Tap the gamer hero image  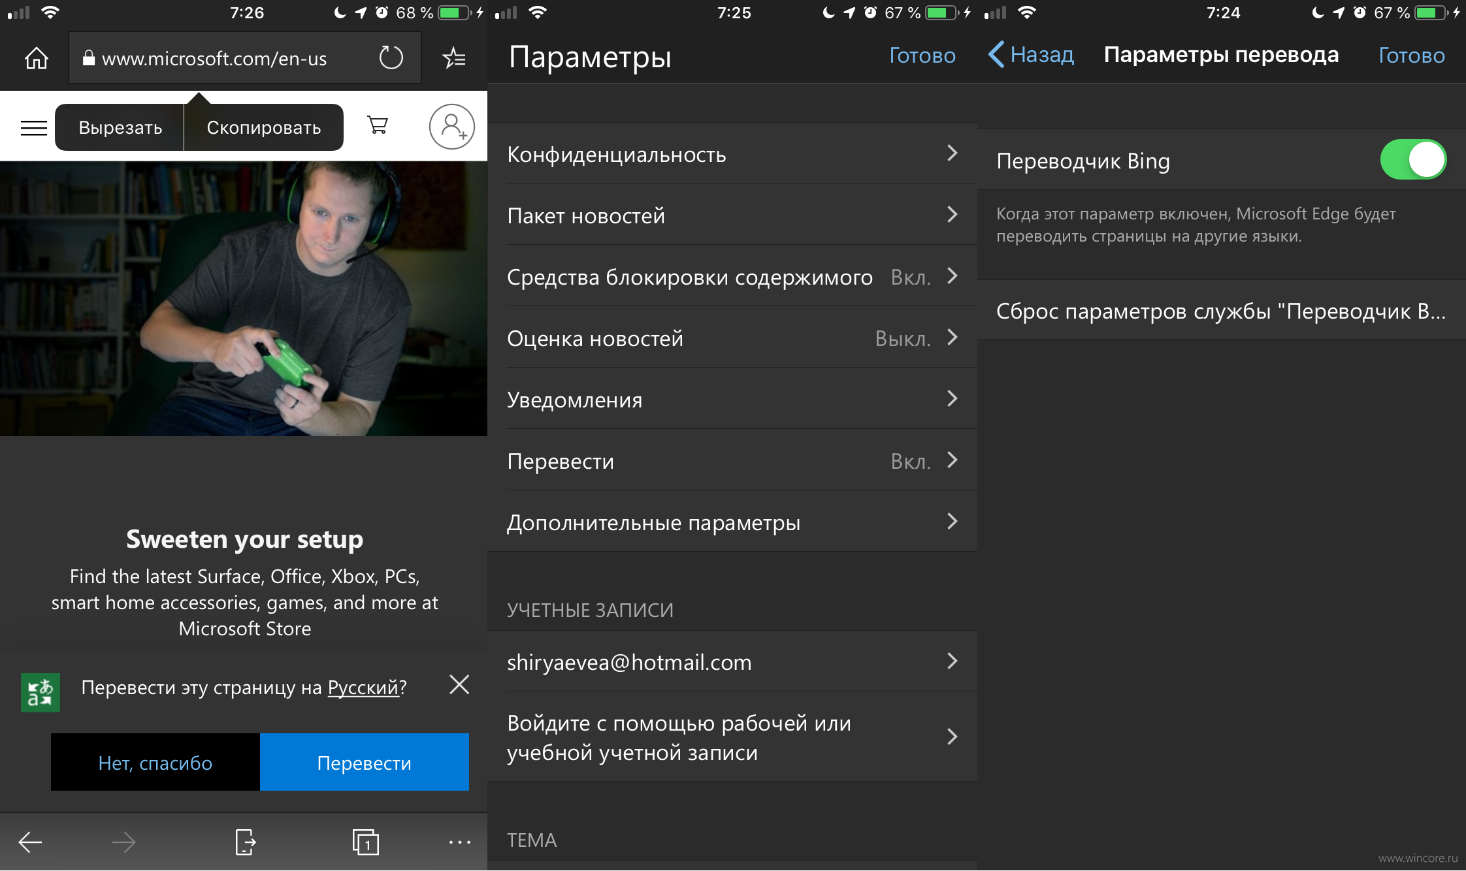(x=244, y=298)
